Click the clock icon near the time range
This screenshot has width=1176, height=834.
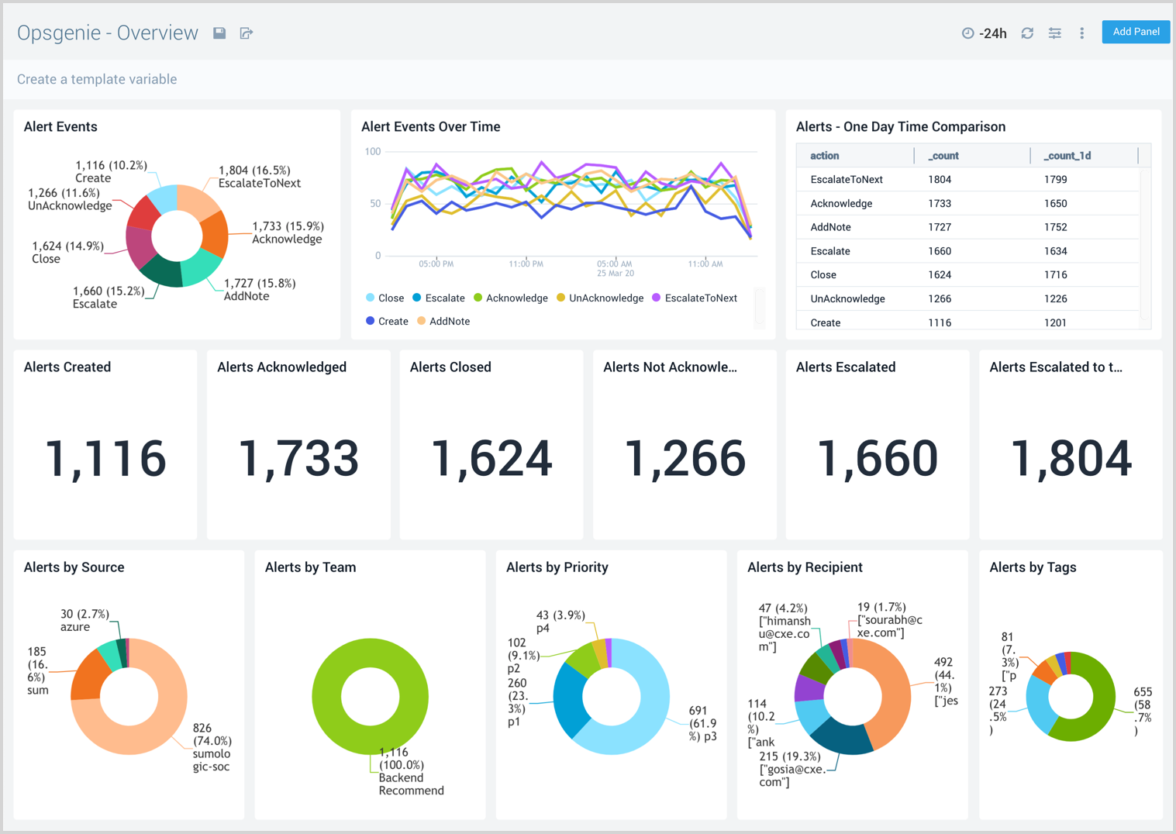click(967, 33)
